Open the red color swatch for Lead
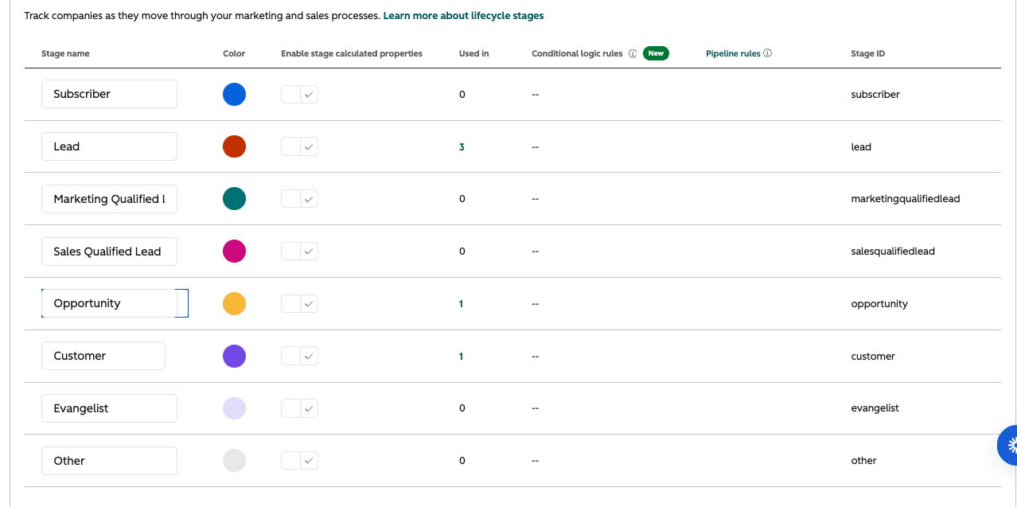The height and width of the screenshot is (507, 1017). point(234,146)
